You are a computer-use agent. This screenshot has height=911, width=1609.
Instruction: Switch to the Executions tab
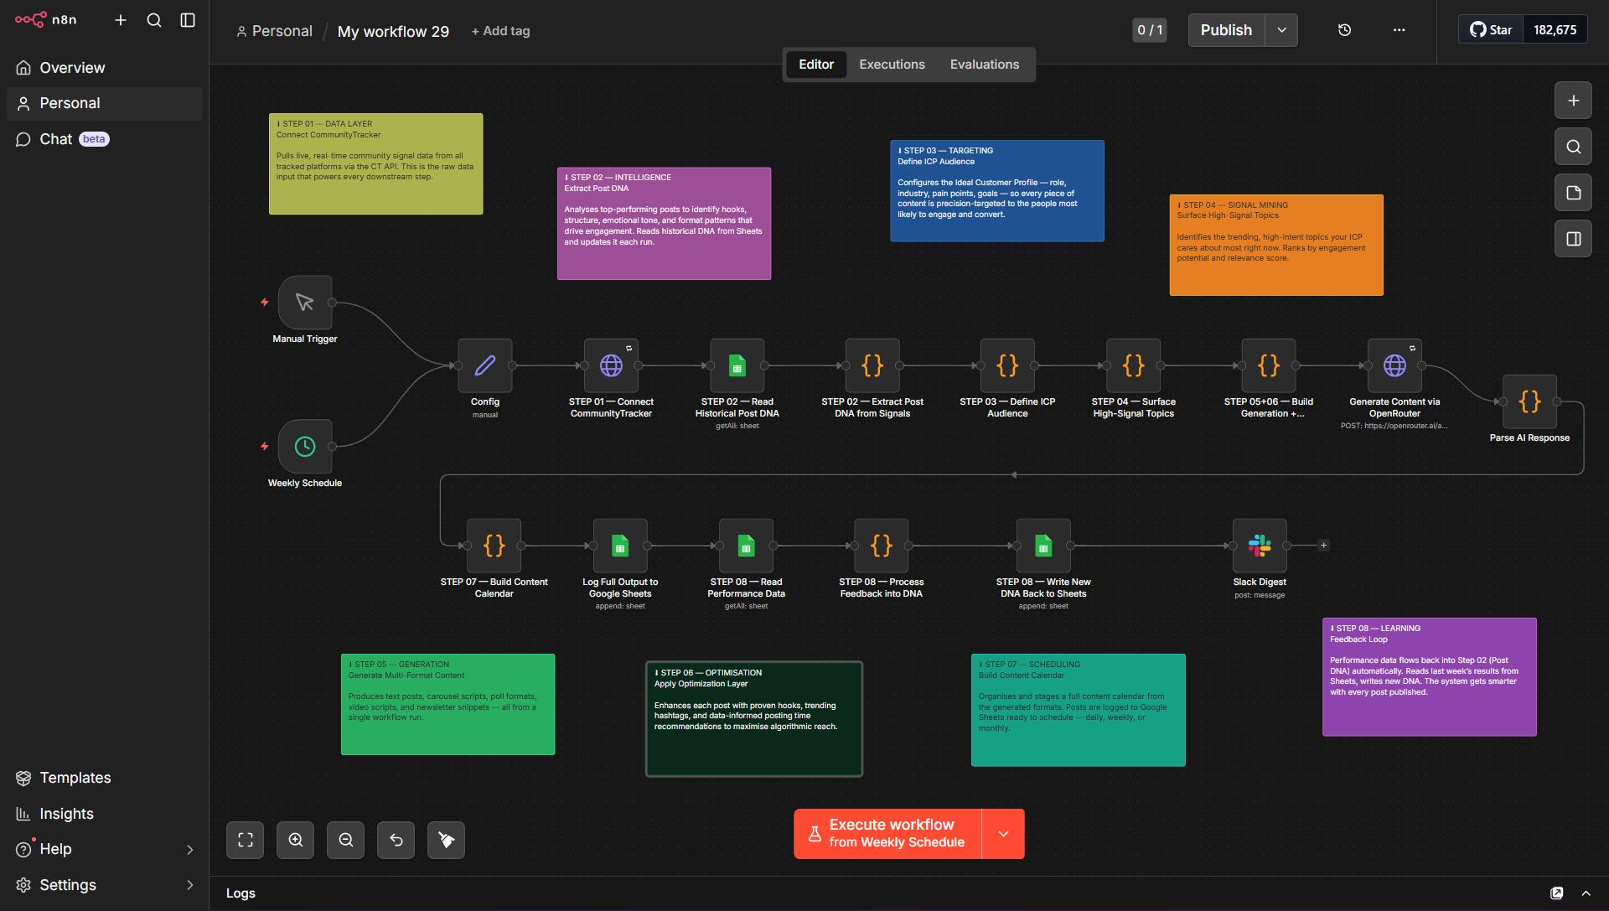pyautogui.click(x=891, y=64)
